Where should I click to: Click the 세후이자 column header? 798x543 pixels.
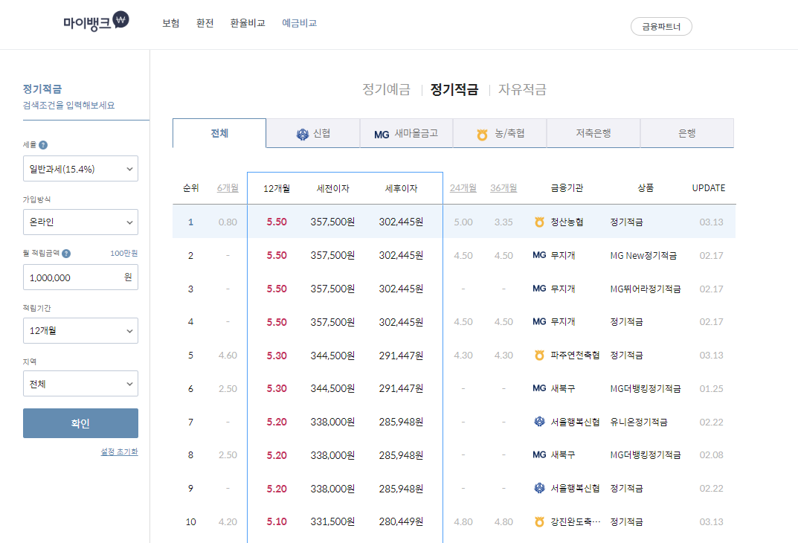point(401,189)
